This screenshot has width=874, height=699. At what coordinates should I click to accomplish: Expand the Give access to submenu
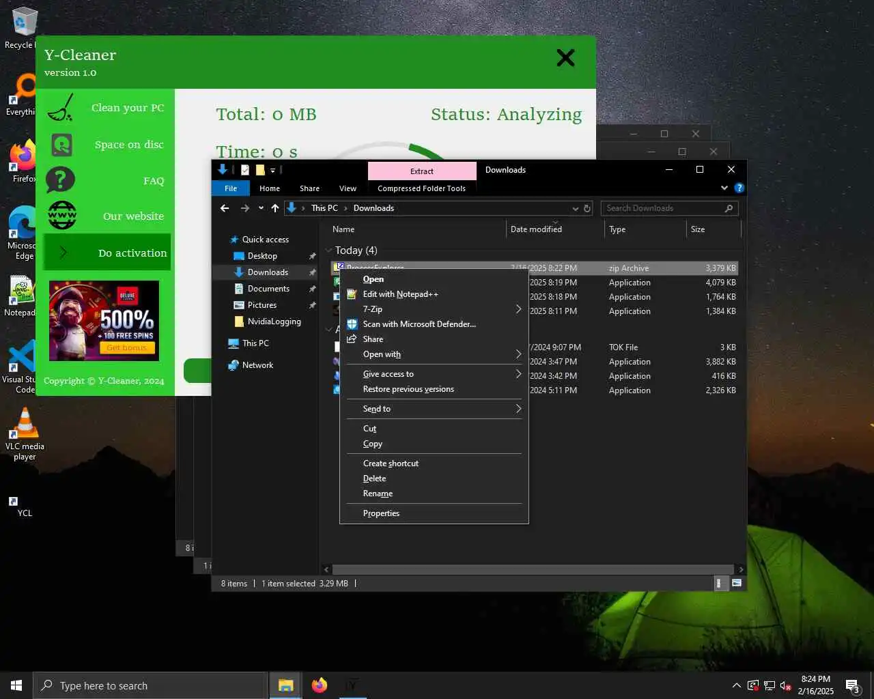[434, 374]
